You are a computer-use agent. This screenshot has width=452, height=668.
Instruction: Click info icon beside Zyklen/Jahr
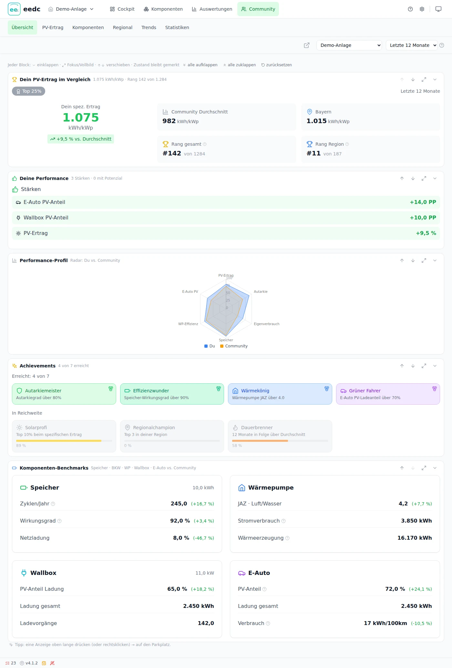pos(53,504)
